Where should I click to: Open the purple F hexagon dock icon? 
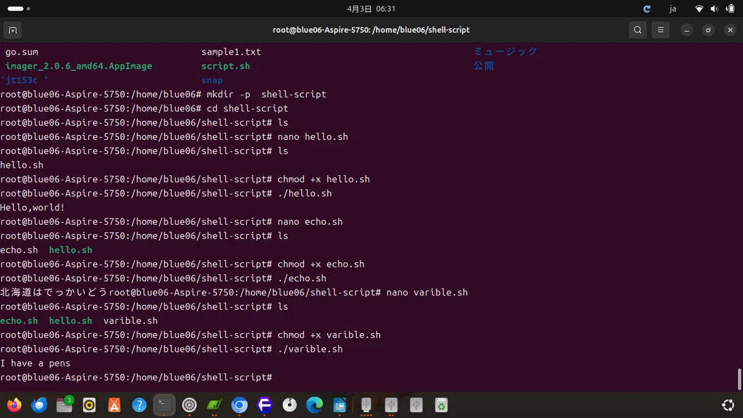point(264,405)
